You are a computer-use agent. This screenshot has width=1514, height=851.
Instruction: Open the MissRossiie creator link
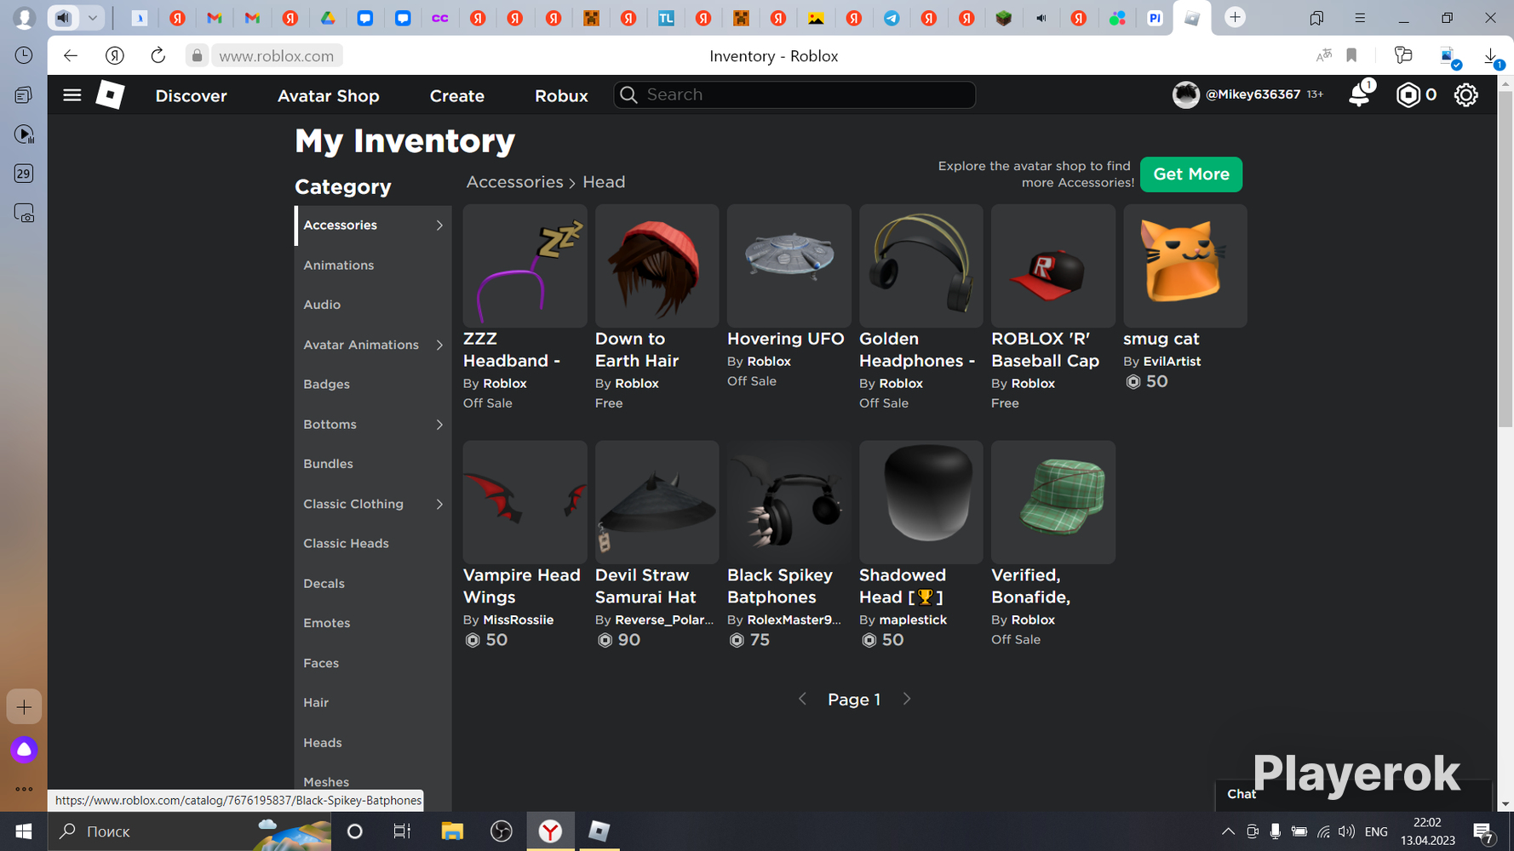[519, 620]
